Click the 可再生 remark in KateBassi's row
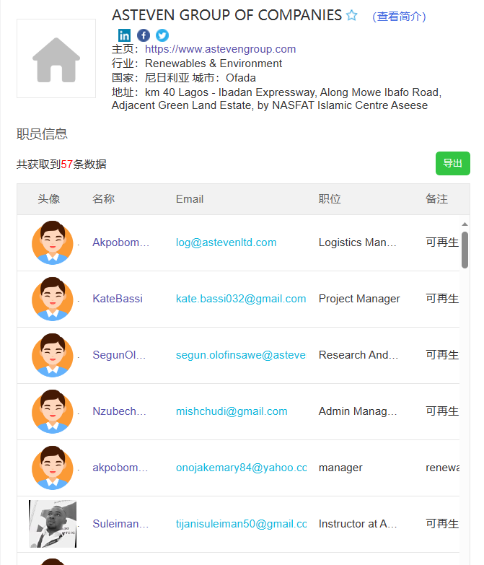The image size is (484, 565). [x=442, y=299]
